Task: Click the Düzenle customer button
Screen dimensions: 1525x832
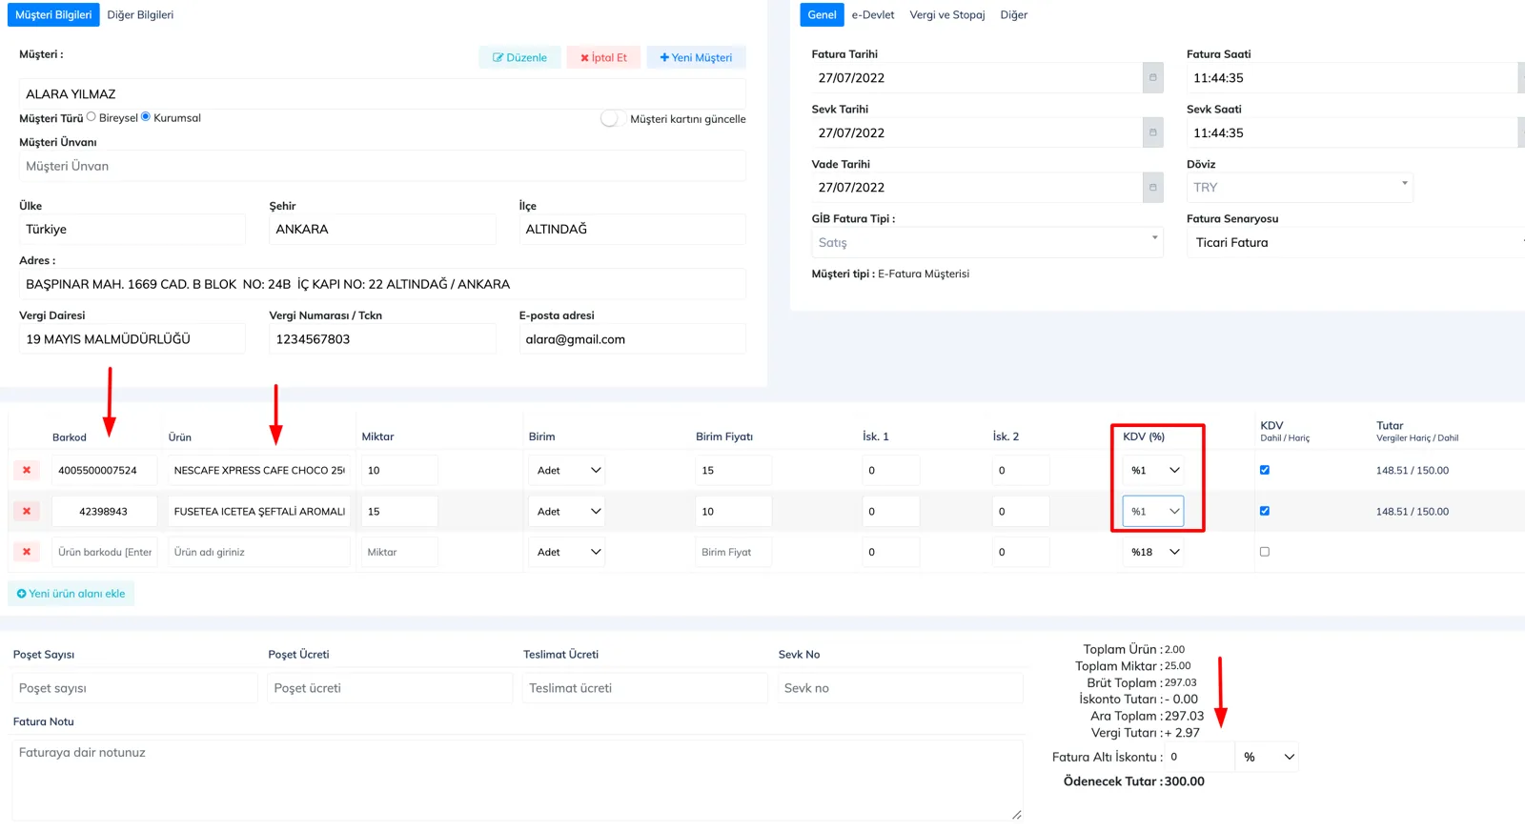Action: [x=519, y=57]
